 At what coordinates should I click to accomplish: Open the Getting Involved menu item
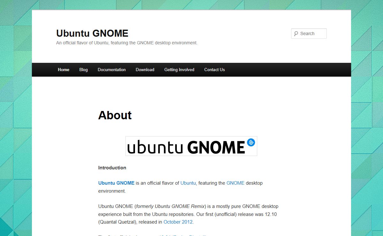click(179, 70)
